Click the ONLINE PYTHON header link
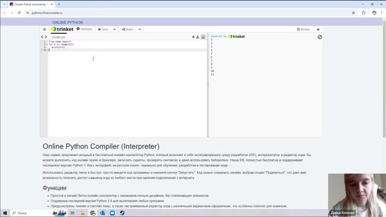 click(68, 22)
